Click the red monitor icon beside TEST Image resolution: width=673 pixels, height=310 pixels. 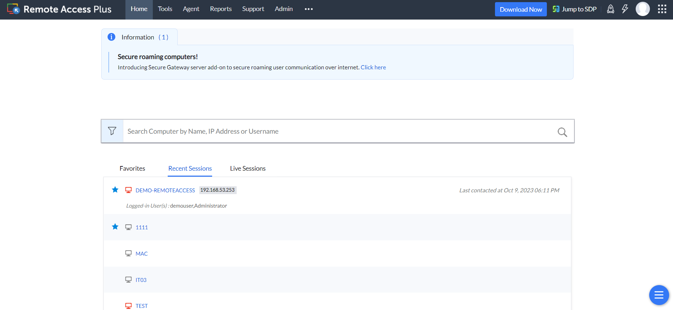click(x=128, y=306)
